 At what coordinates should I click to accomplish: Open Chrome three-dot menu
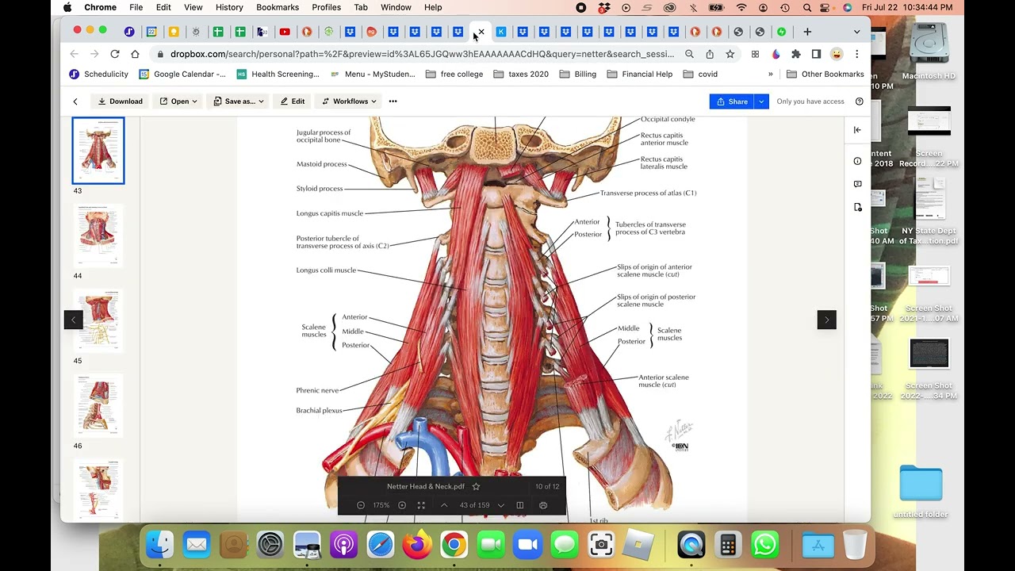point(856,54)
